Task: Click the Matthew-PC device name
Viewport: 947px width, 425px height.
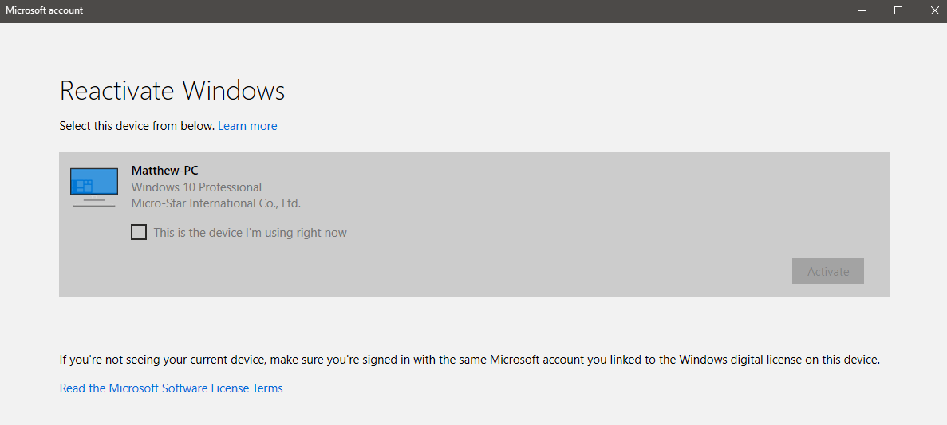Action: (165, 171)
